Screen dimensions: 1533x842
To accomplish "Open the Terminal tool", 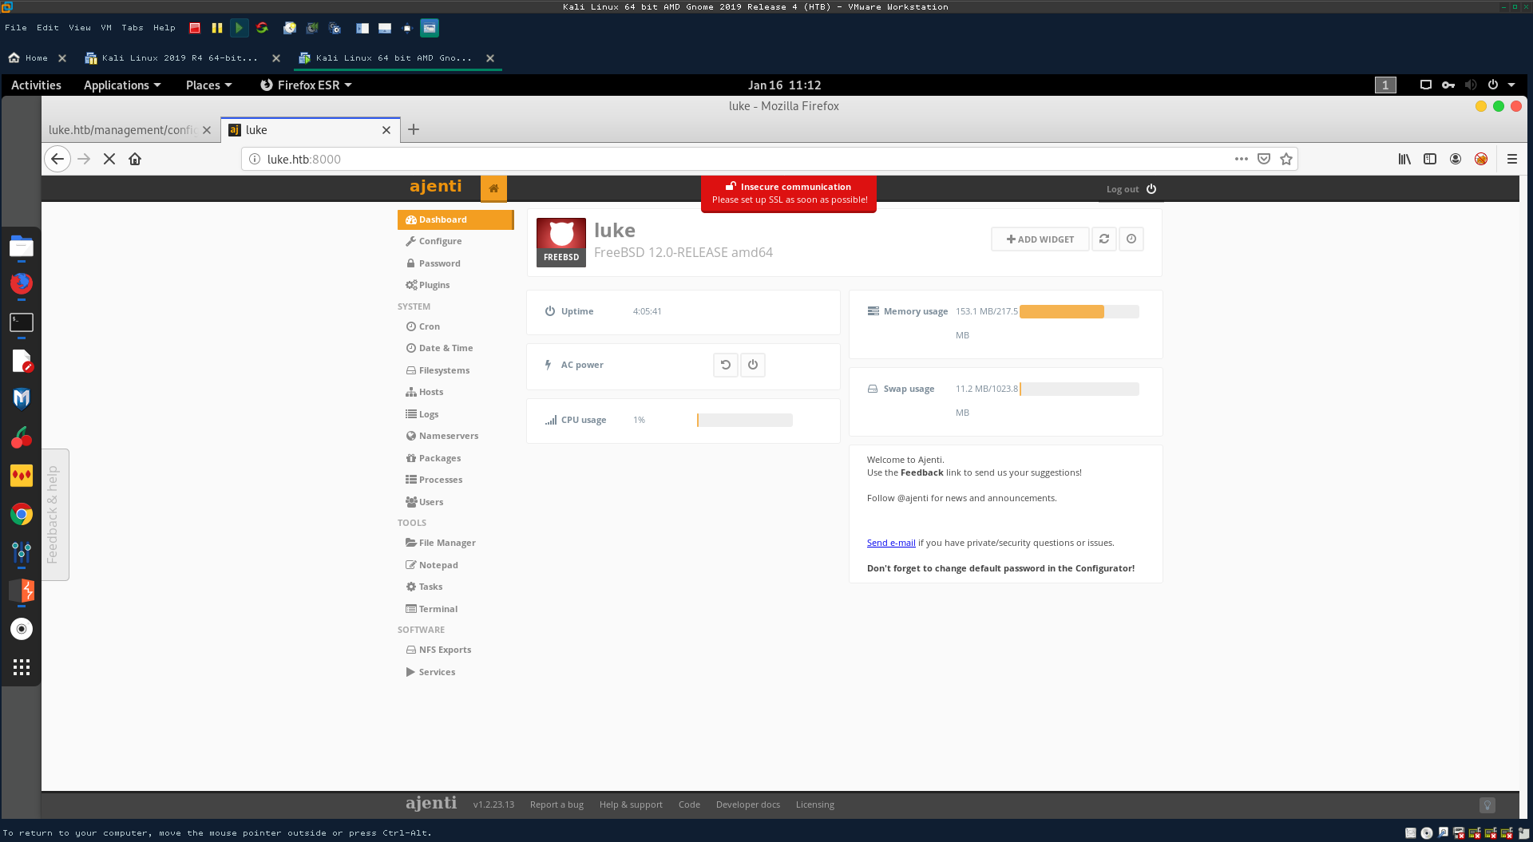I will pos(432,609).
